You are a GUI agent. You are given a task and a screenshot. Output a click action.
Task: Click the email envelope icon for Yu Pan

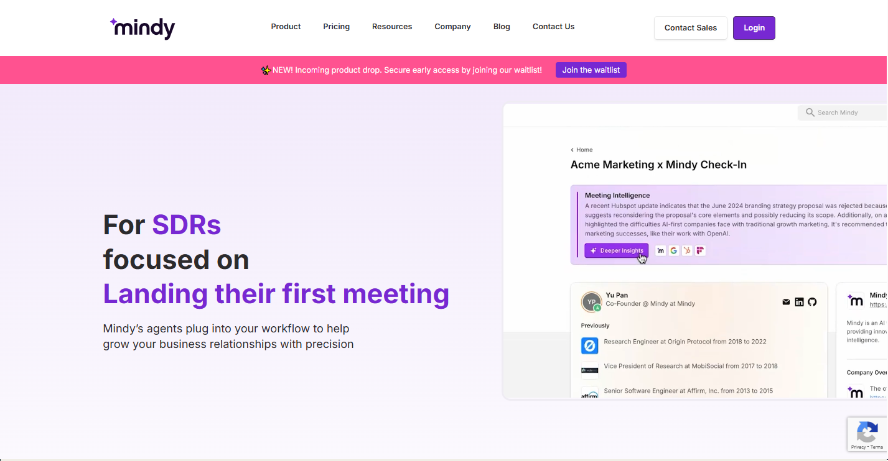[786, 302]
